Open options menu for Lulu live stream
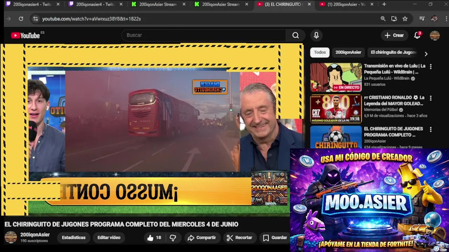 pyautogui.click(x=431, y=66)
